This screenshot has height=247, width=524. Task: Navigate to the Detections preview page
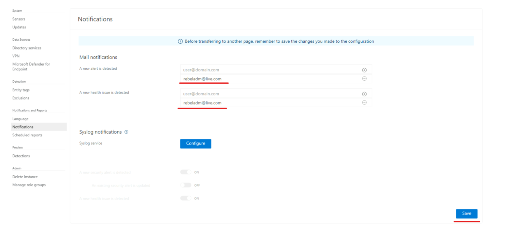[21, 156]
